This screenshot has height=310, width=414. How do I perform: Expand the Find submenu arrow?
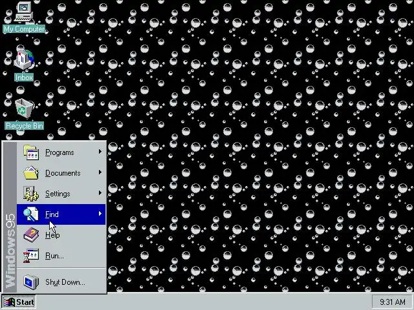[100, 214]
